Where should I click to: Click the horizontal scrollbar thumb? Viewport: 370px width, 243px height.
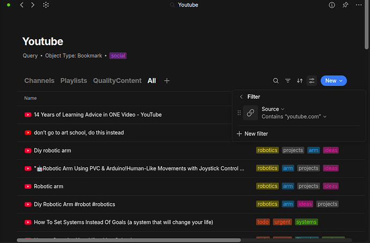[129, 240]
